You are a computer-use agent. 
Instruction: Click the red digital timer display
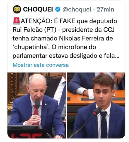click(x=27, y=135)
